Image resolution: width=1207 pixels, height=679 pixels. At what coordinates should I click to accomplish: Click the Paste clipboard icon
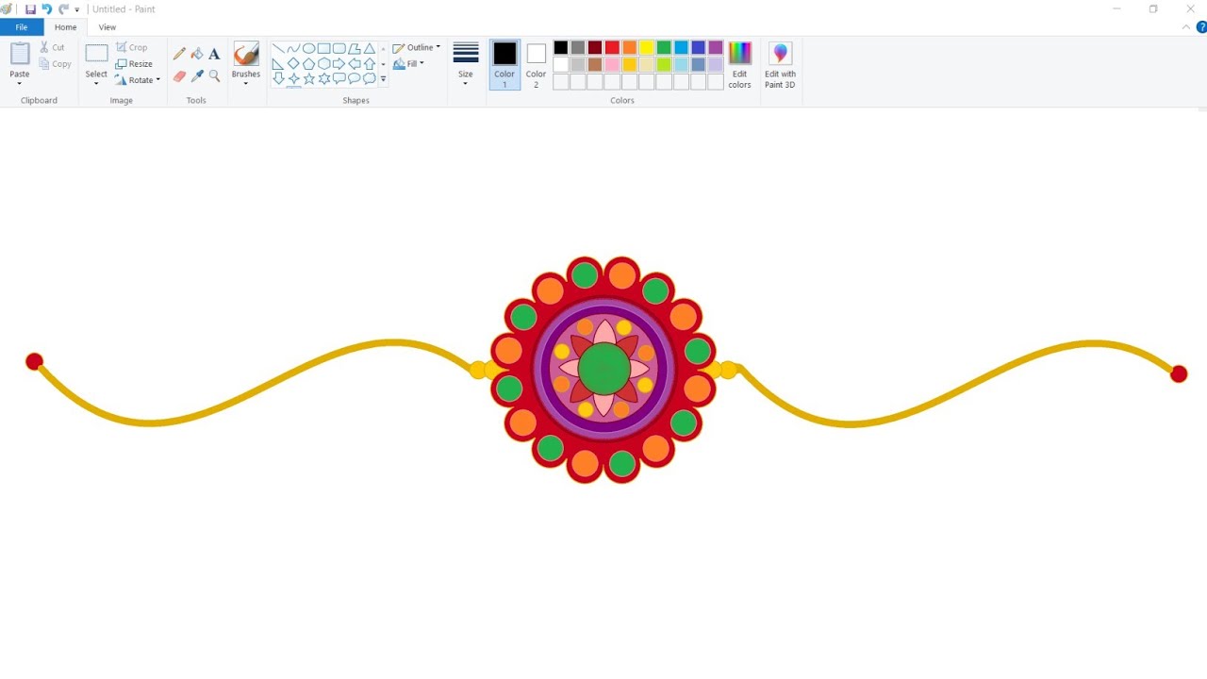20,54
